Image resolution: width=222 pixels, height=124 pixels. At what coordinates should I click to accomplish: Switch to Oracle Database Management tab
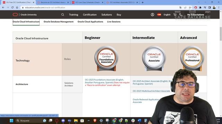click(x=59, y=22)
